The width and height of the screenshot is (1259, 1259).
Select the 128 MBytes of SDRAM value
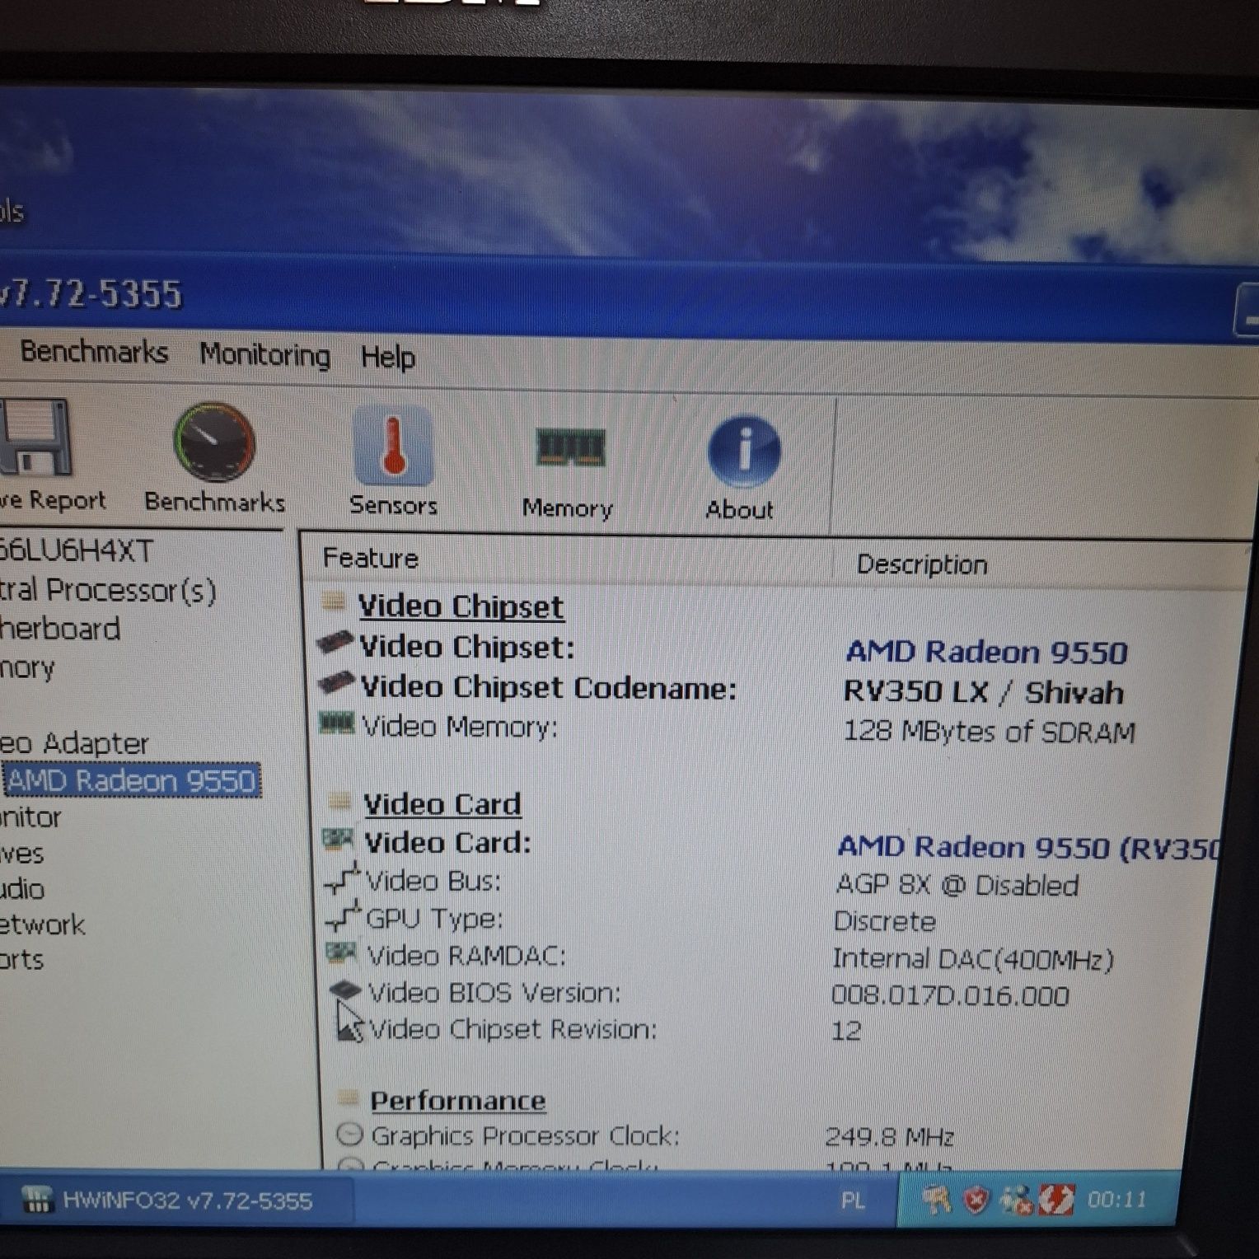pyautogui.click(x=989, y=732)
